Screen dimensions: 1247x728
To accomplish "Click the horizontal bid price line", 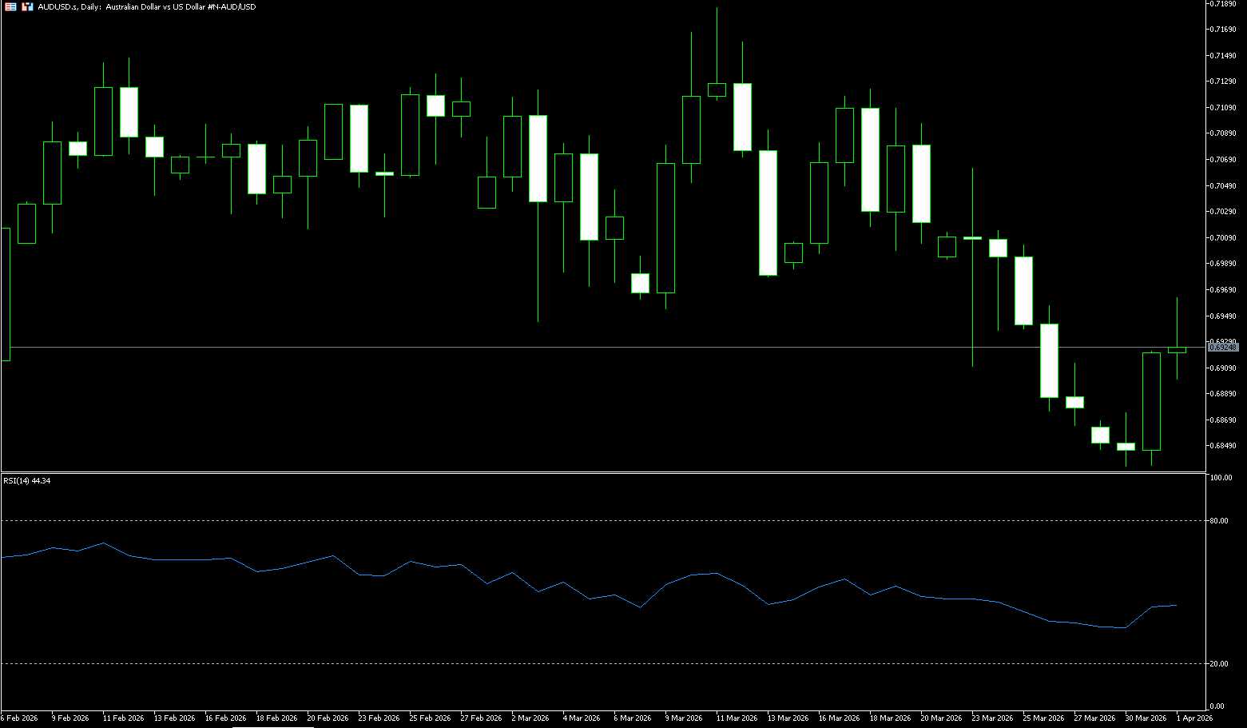I will tap(559, 347).
